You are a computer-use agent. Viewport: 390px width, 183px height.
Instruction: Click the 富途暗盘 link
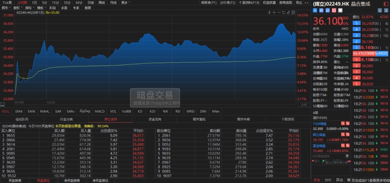[319, 146]
